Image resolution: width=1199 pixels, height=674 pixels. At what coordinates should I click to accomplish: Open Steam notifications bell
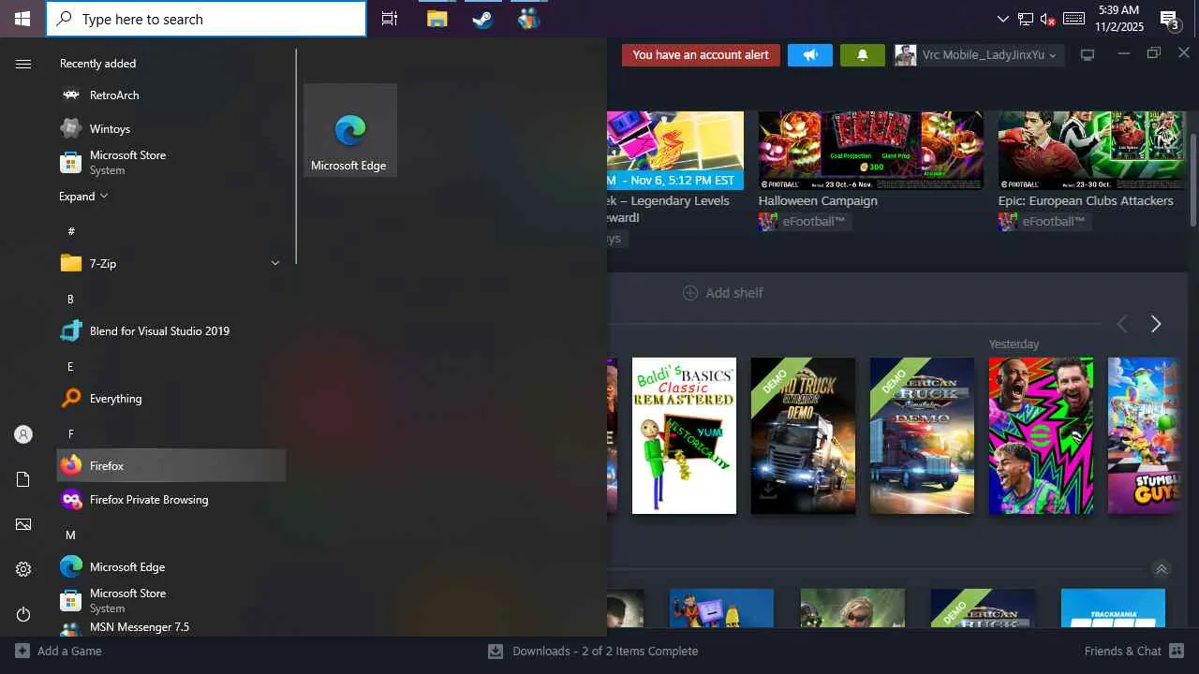point(863,55)
